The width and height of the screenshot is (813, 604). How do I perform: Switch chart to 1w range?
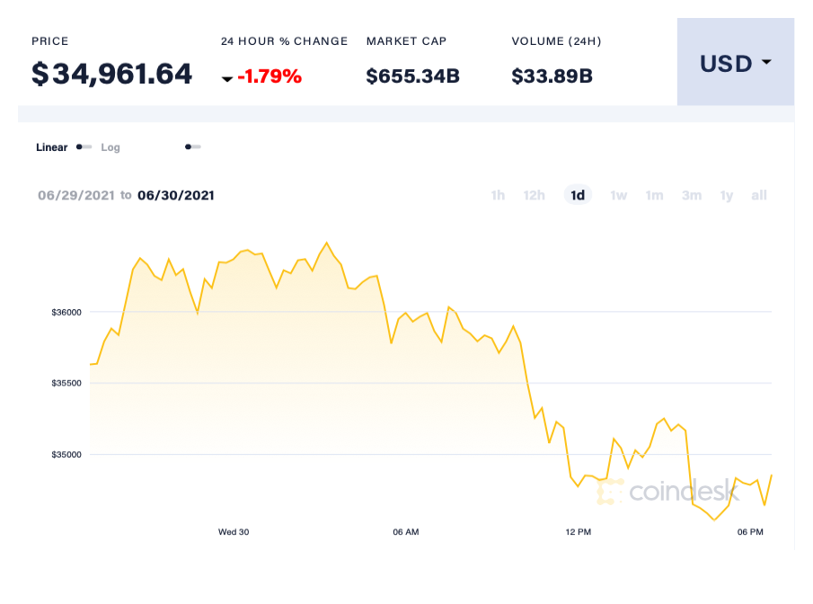point(618,195)
